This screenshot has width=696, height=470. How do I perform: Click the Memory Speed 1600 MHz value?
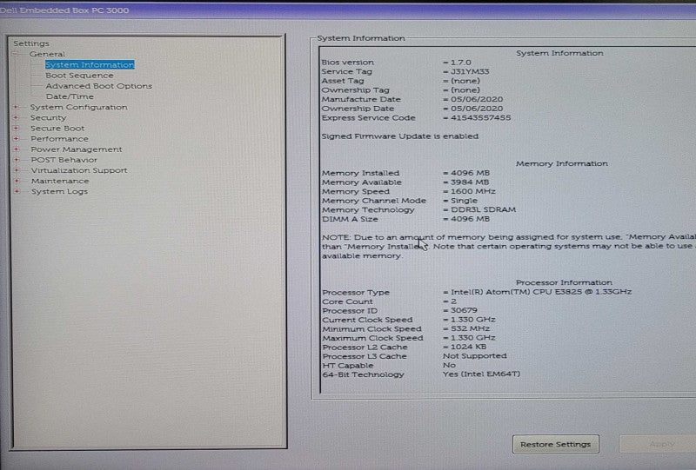pos(472,191)
